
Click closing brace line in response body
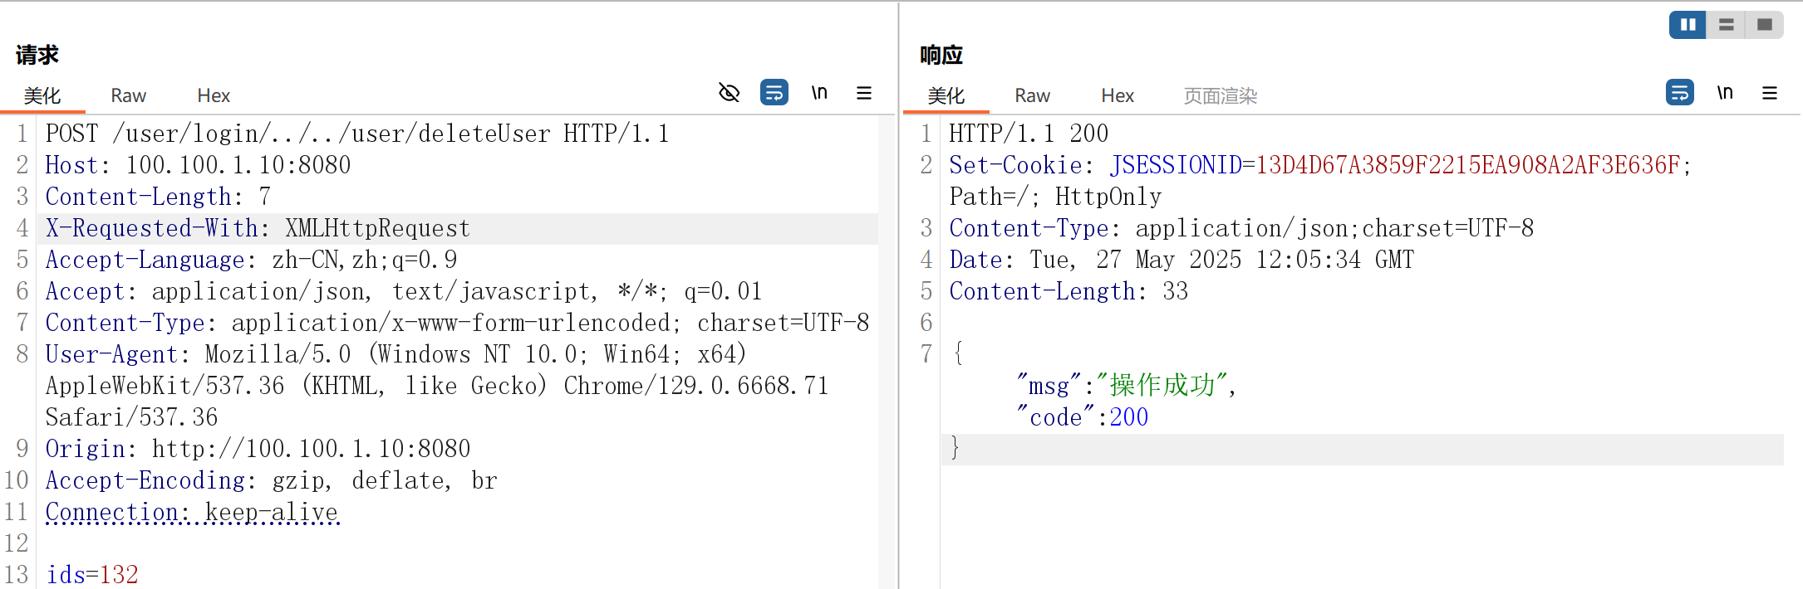click(x=1363, y=449)
